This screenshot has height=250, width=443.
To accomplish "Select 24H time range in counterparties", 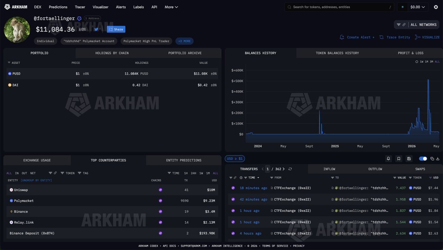I will click(193, 173).
